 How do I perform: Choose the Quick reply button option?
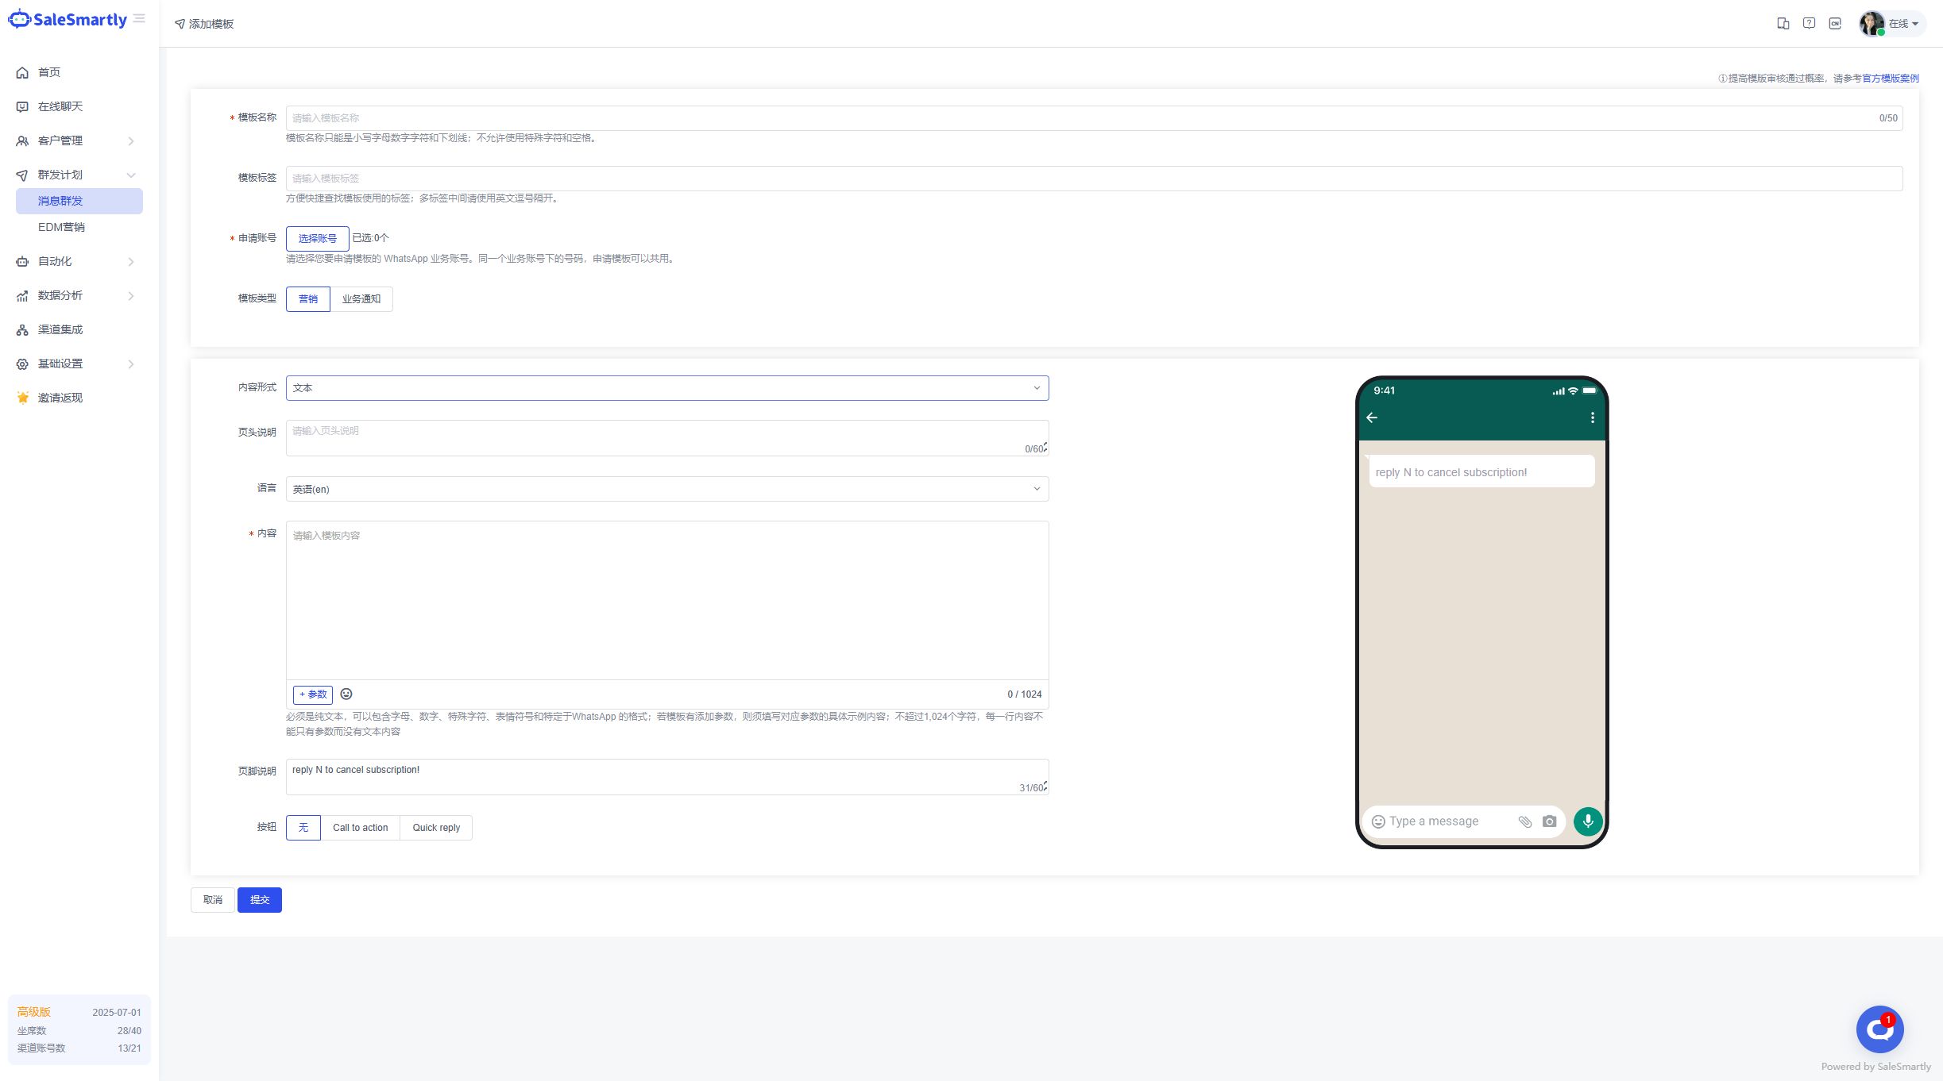click(x=436, y=828)
